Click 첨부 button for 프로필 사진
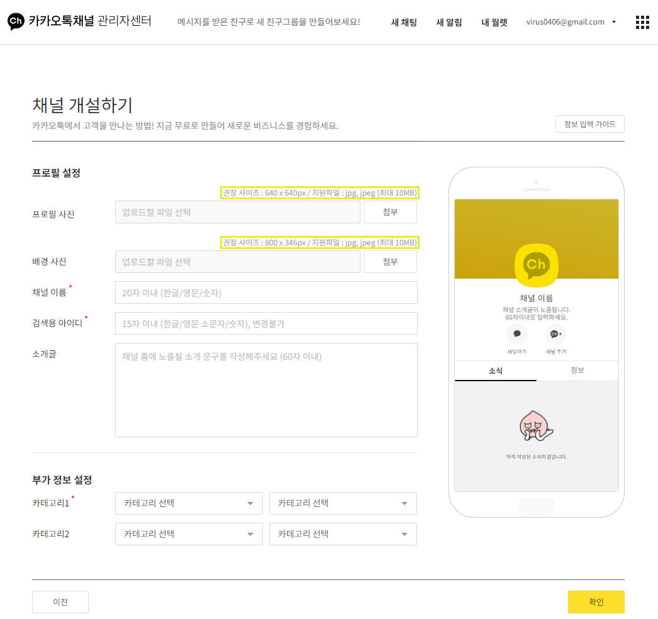The width and height of the screenshot is (658, 619). coord(390,212)
